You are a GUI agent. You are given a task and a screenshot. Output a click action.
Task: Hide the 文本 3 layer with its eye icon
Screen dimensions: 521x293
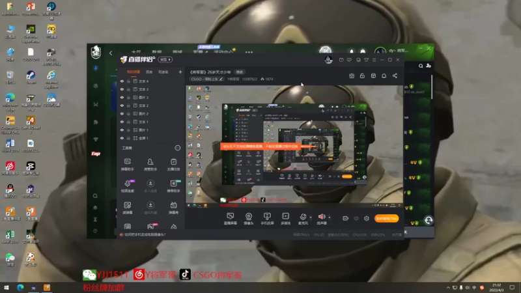(x=122, y=89)
